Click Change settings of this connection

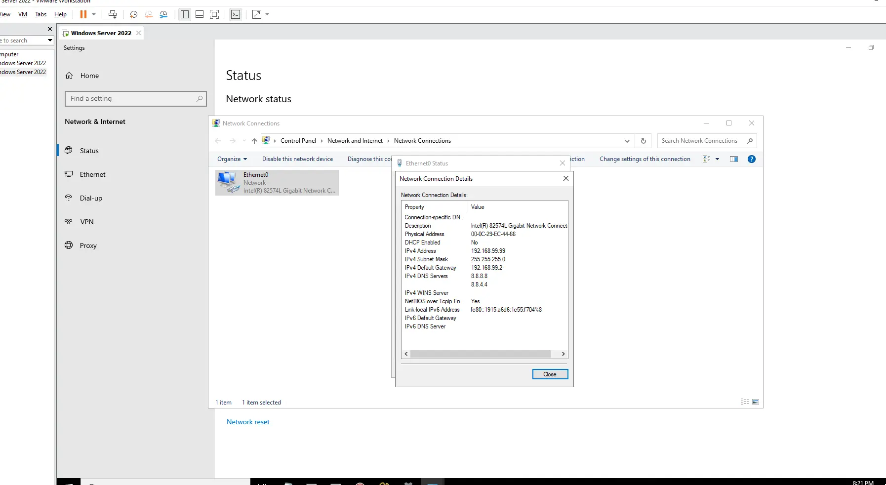[644, 159]
